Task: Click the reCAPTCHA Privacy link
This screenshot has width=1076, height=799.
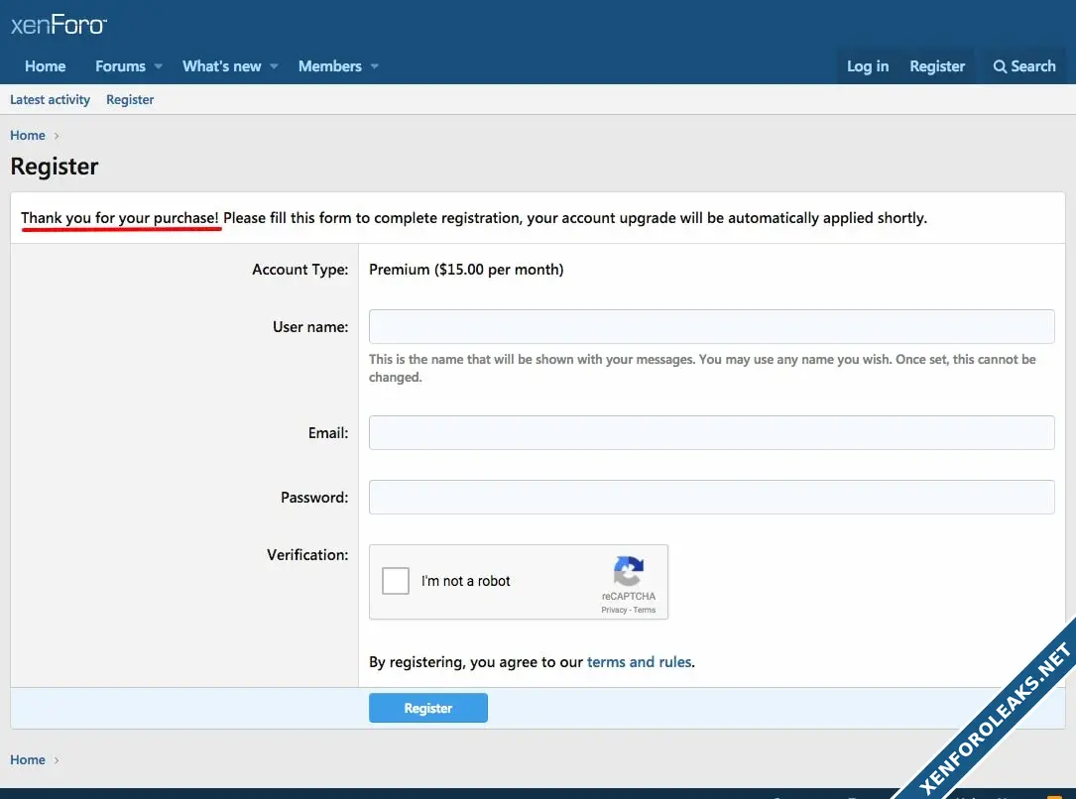Action: click(x=613, y=610)
